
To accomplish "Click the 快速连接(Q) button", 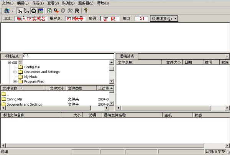I will click(161, 18).
